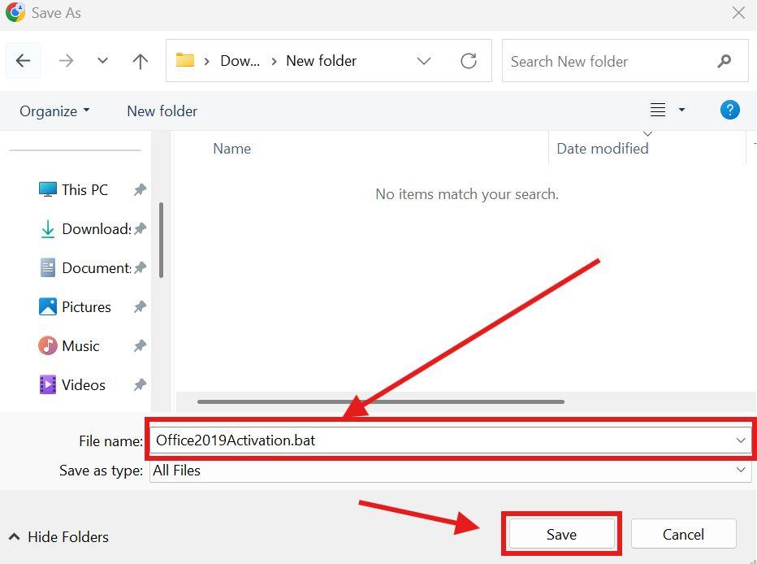Click the folder icon in address bar

[x=185, y=60]
